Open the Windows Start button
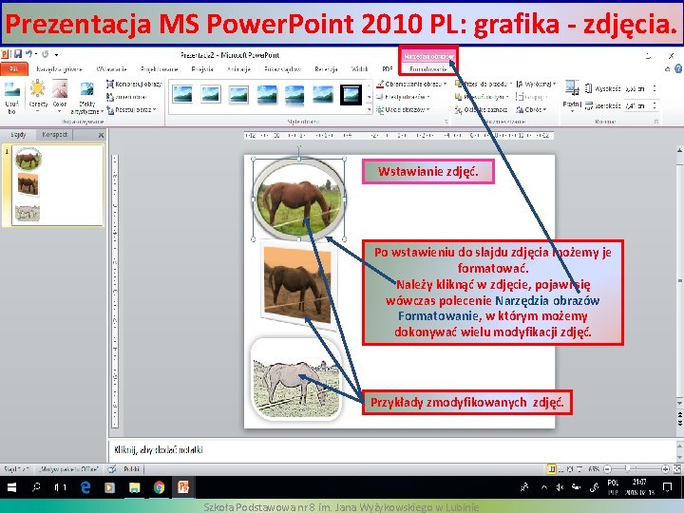Screen dimensions: 684x513 (x=11, y=487)
